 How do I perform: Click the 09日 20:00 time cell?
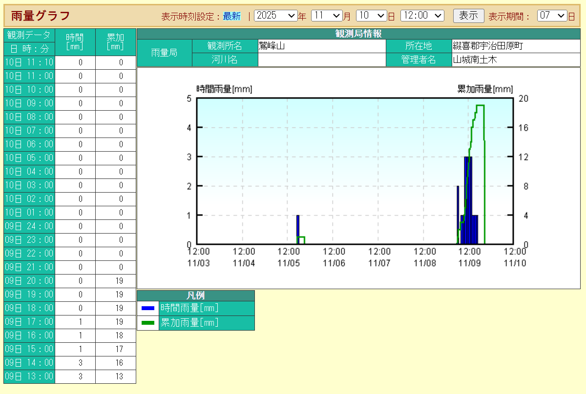[x=29, y=281]
